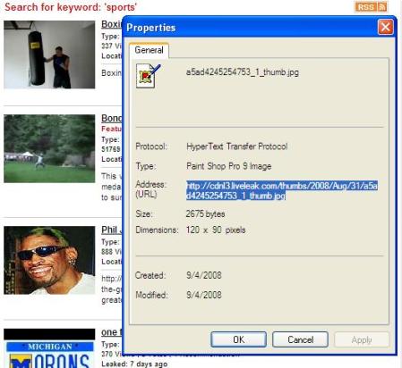The height and width of the screenshot is (368, 402).
Task: Click the Properties dialog title bar
Action: [251, 28]
